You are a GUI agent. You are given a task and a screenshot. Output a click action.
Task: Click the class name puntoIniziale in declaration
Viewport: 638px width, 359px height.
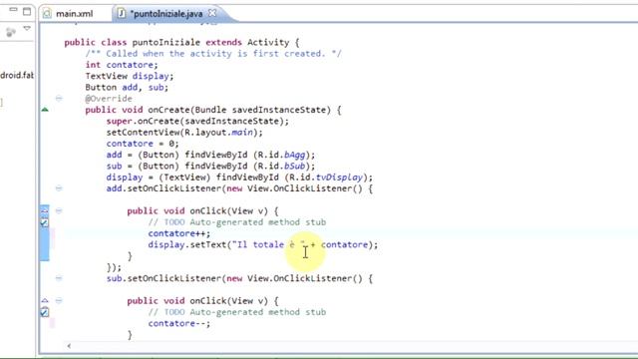[x=166, y=42]
